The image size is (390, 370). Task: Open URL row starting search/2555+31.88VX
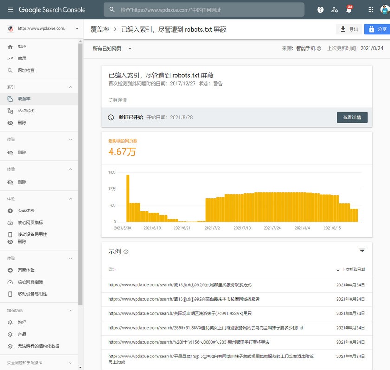coord(236,328)
